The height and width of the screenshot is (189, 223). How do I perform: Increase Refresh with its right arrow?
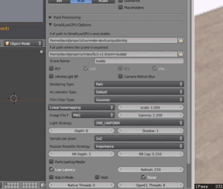[180, 169]
